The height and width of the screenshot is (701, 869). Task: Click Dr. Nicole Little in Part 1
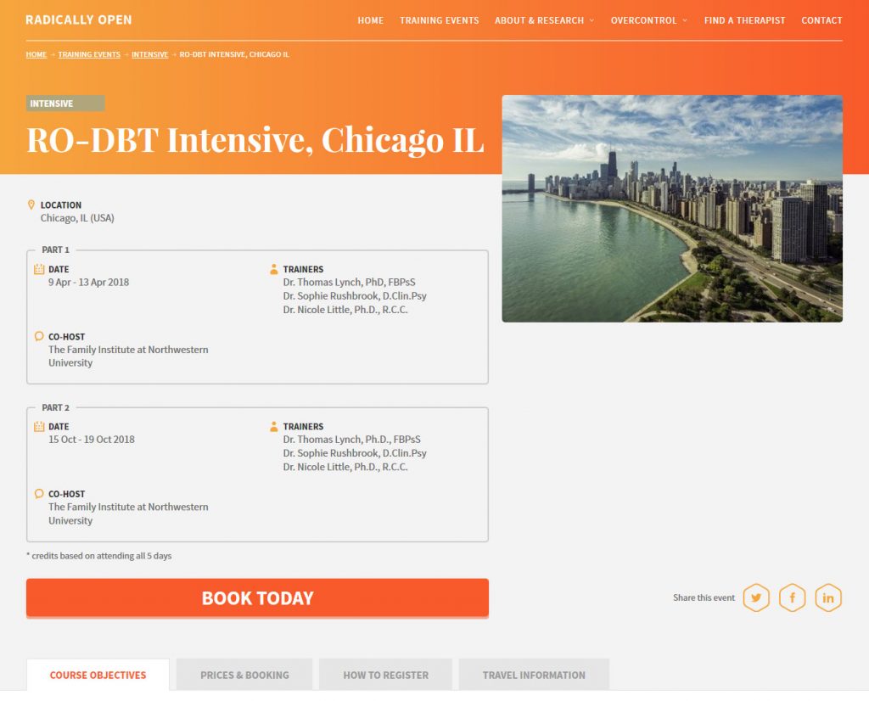(x=345, y=310)
